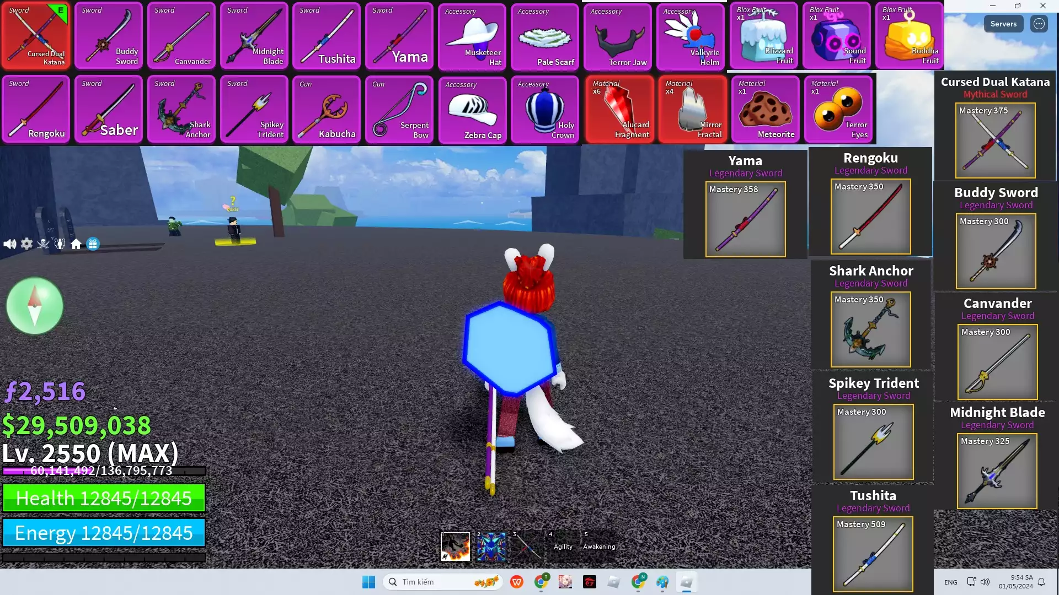Open the Windows Start menu
The image size is (1059, 595).
coord(368,582)
